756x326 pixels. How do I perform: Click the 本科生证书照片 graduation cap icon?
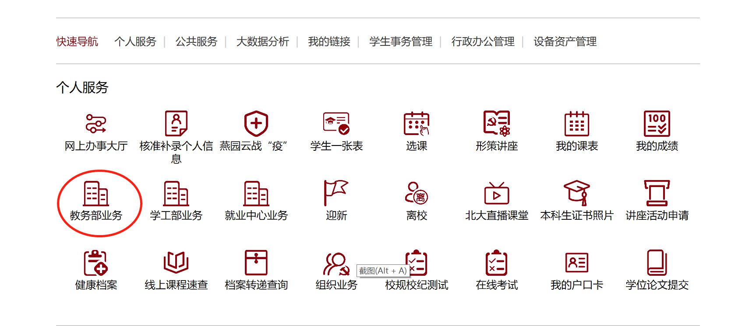(576, 193)
